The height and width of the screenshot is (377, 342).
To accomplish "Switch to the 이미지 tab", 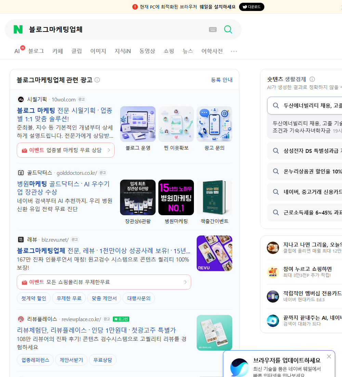I will click(x=98, y=51).
